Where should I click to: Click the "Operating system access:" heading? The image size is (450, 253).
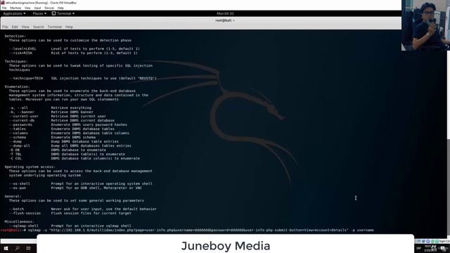coord(30,167)
